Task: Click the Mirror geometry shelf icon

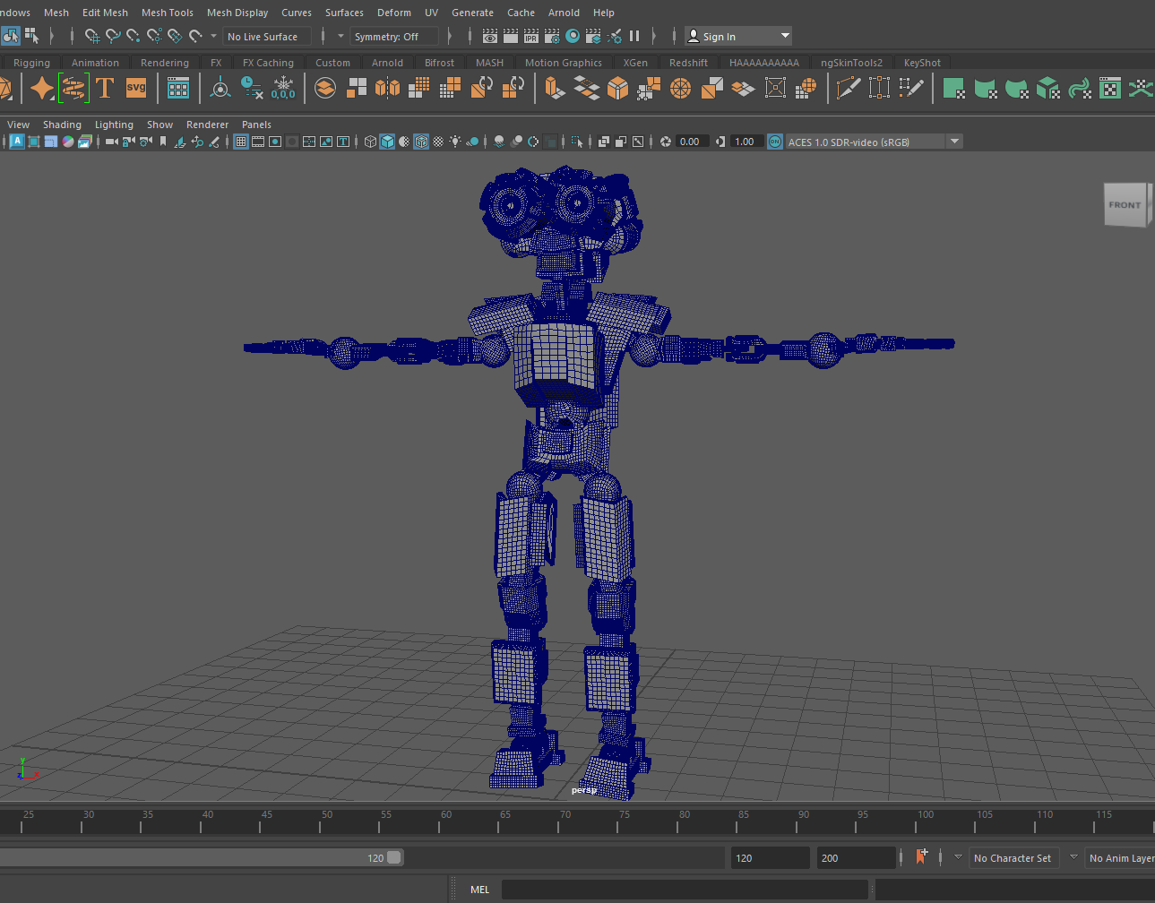Action: click(387, 88)
